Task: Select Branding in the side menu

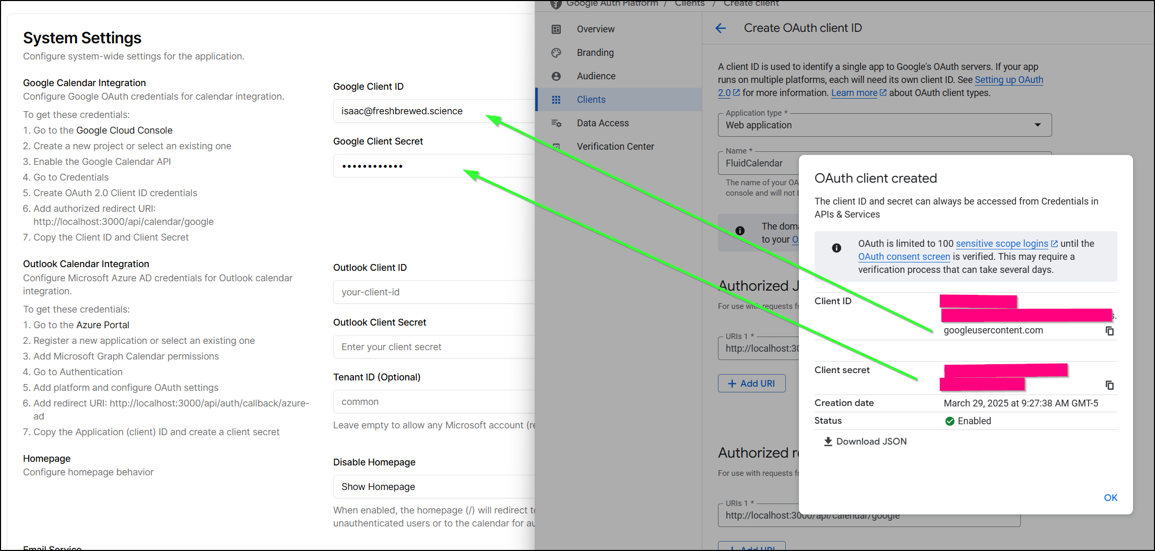Action: 595,53
